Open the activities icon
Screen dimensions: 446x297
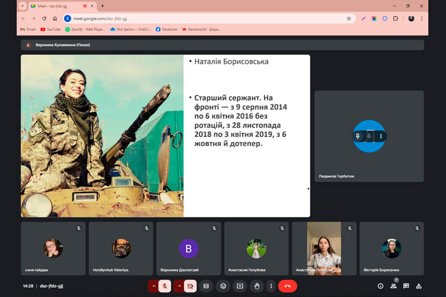click(x=419, y=286)
